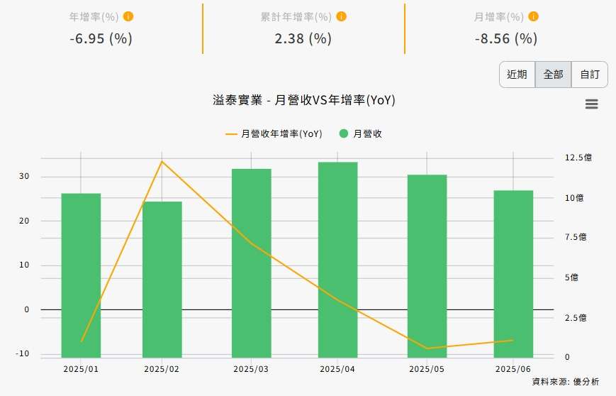Click the 資料來源: 優分析 credit
Viewport: 616px width, 396px height.
(566, 381)
